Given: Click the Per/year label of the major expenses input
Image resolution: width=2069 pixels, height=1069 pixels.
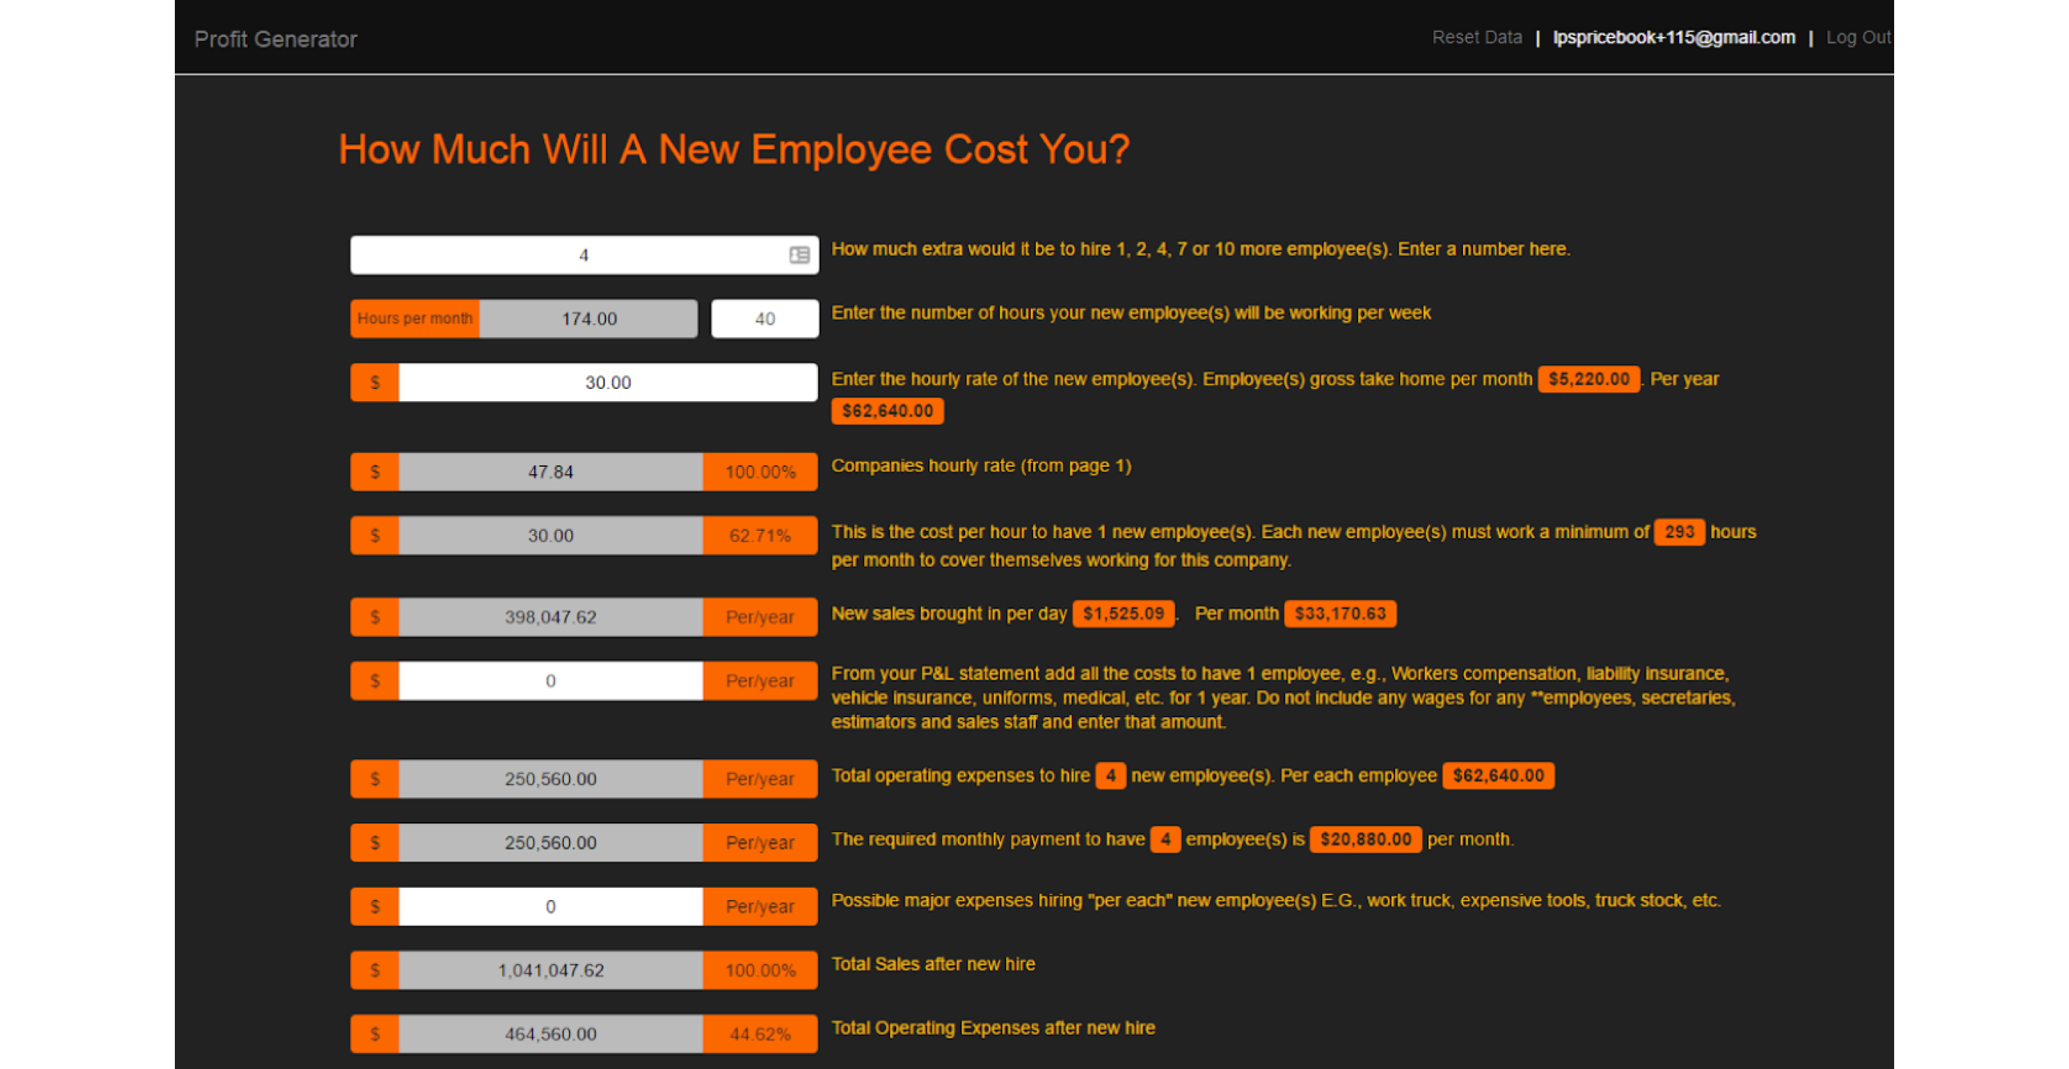Looking at the screenshot, I should click(760, 906).
